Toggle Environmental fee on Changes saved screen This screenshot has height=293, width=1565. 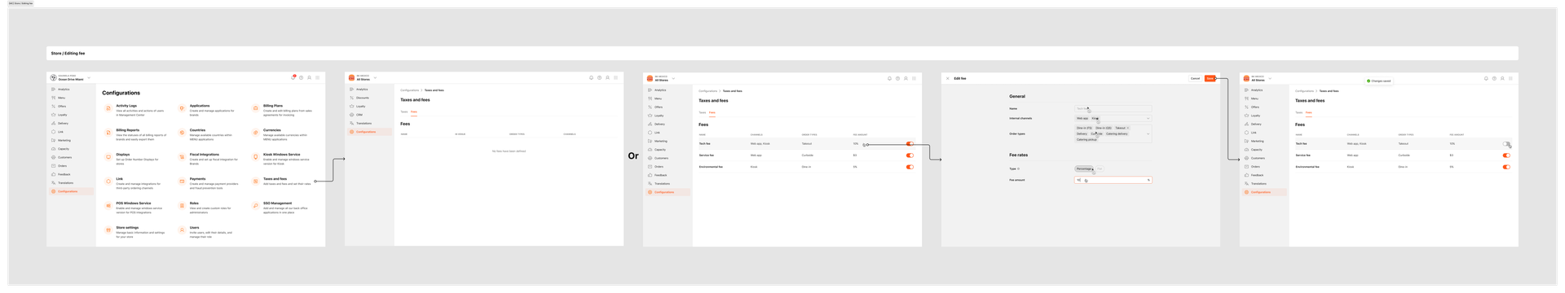(1506, 167)
